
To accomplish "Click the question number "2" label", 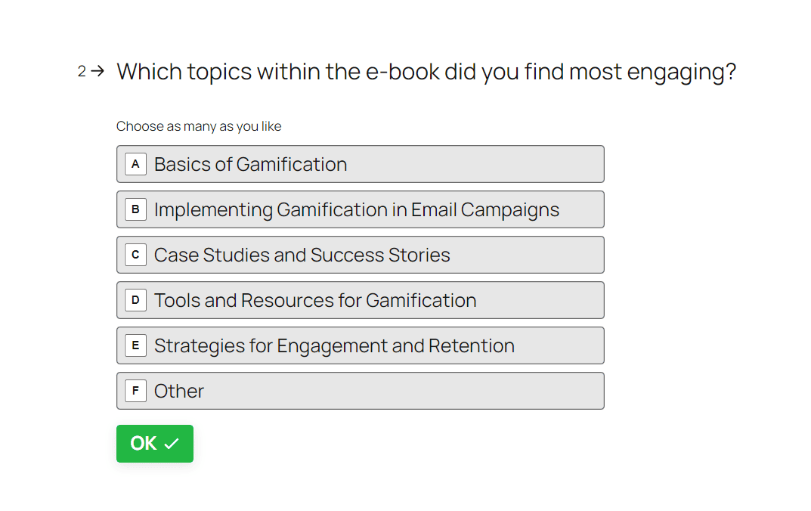I will point(82,72).
